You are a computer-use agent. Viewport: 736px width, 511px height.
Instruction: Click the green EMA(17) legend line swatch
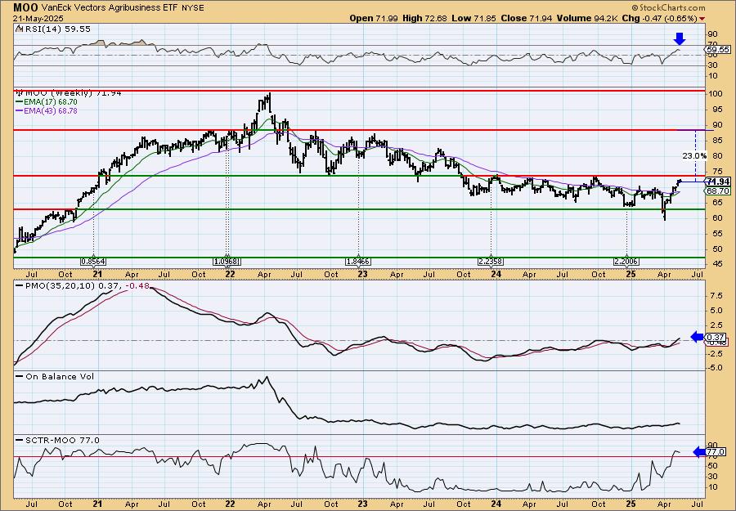point(20,102)
